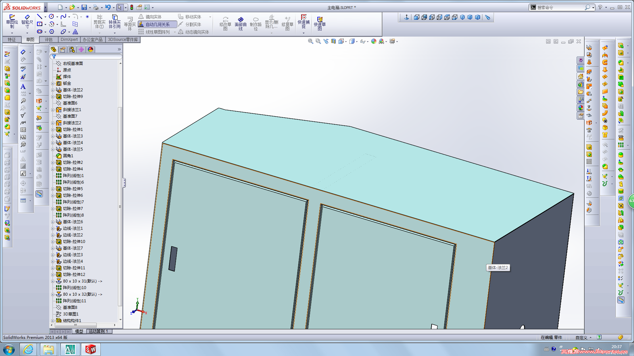The image size is (634, 356).
Task: Click the Edit Appearance color ball icon
Action: point(373,41)
